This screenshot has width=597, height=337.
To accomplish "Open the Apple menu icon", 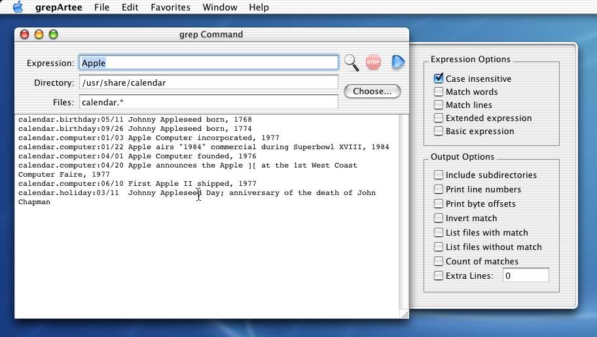I will coord(18,7).
